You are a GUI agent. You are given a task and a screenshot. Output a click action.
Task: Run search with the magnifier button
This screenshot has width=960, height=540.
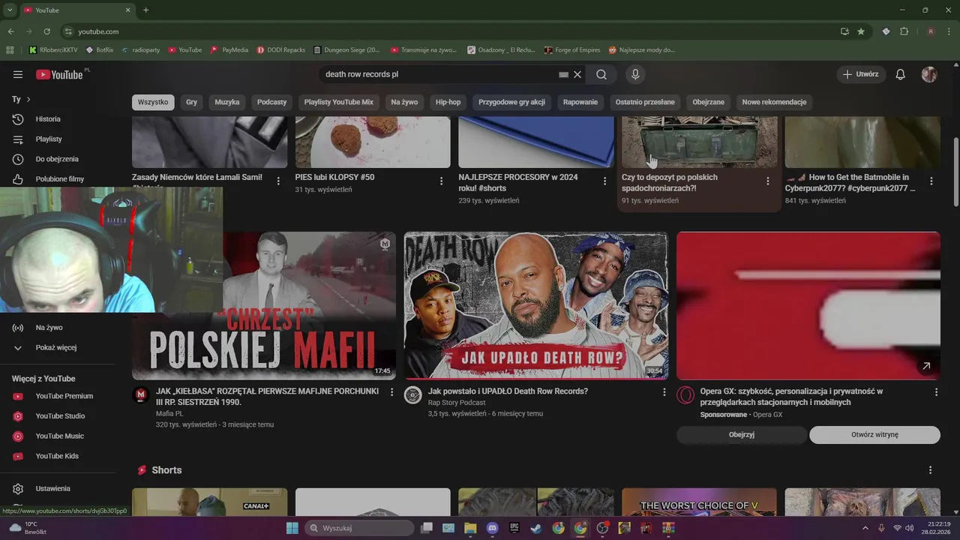[x=601, y=74]
